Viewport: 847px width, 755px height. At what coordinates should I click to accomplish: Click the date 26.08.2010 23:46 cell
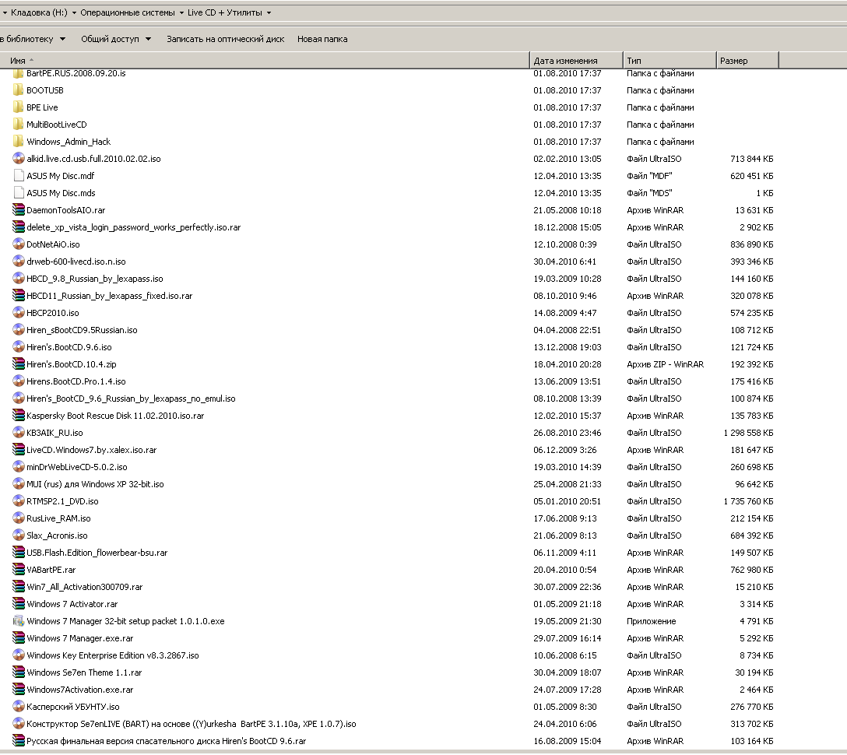coord(568,433)
